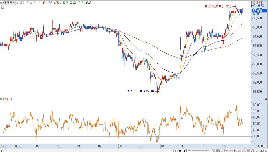The height and width of the screenshot is (152, 268).
Task: Click the 70,00 RSI axis label
Action: click(257, 111)
